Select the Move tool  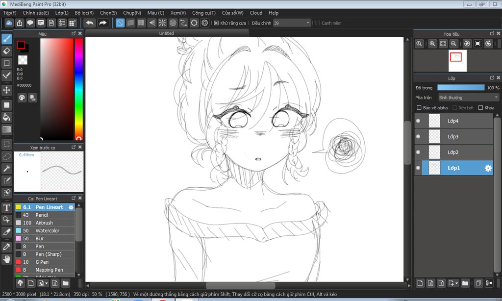coord(7,90)
